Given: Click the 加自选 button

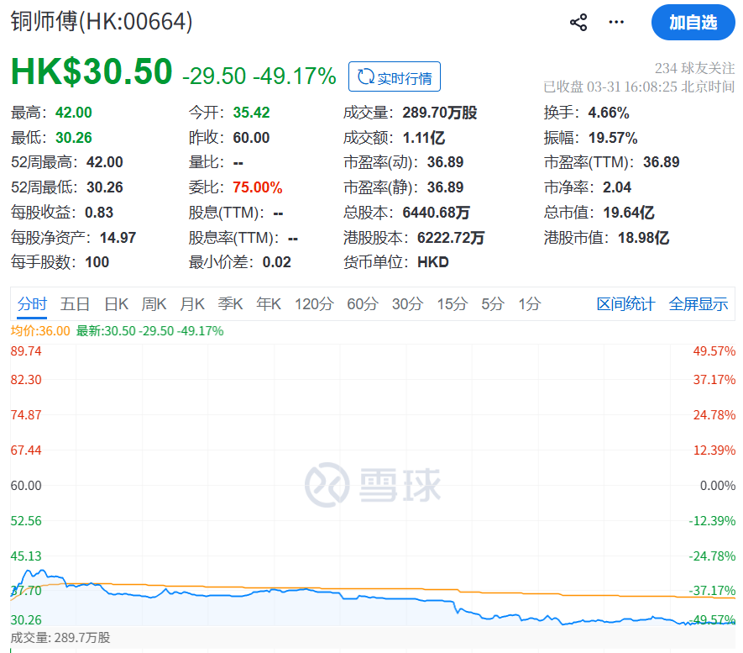Looking at the screenshot, I should (x=693, y=23).
